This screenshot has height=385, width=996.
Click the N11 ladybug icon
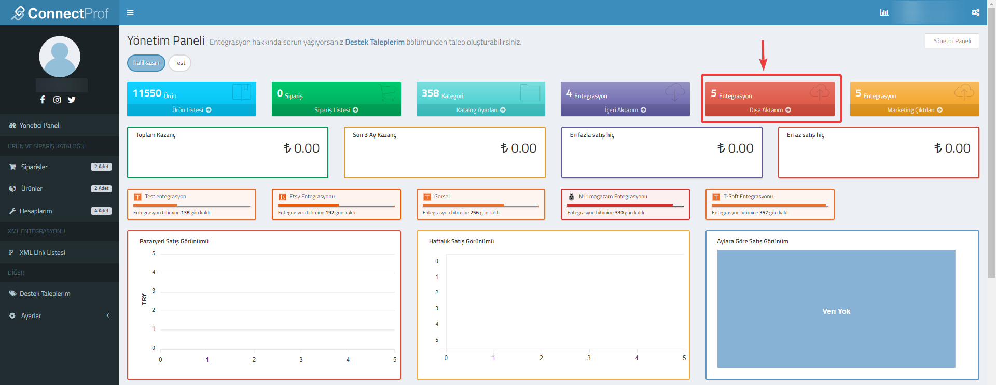[x=572, y=197]
